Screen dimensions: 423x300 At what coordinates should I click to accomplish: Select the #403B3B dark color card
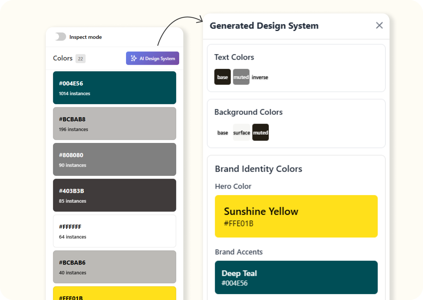(115, 195)
